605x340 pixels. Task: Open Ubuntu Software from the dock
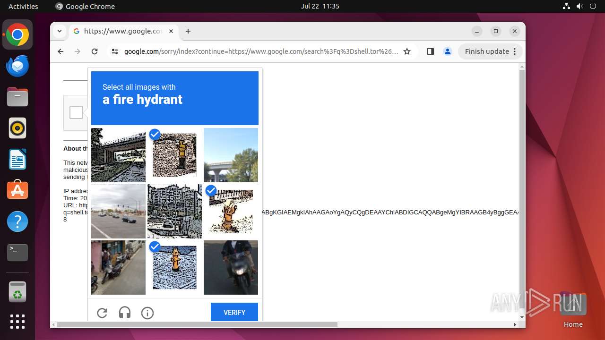tap(17, 190)
